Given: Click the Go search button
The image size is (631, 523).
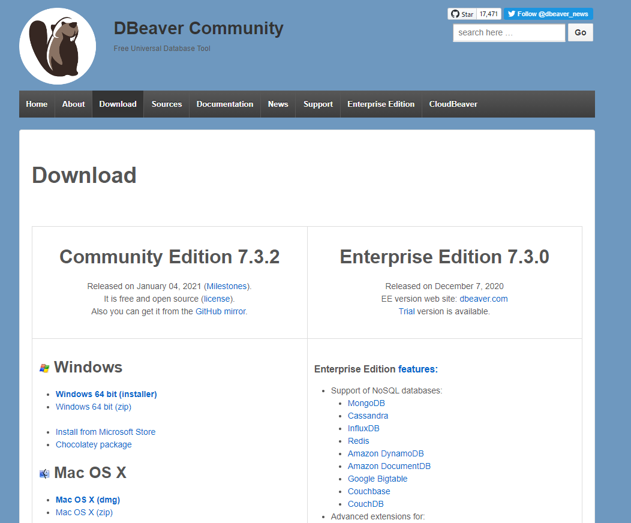Looking at the screenshot, I should [580, 32].
